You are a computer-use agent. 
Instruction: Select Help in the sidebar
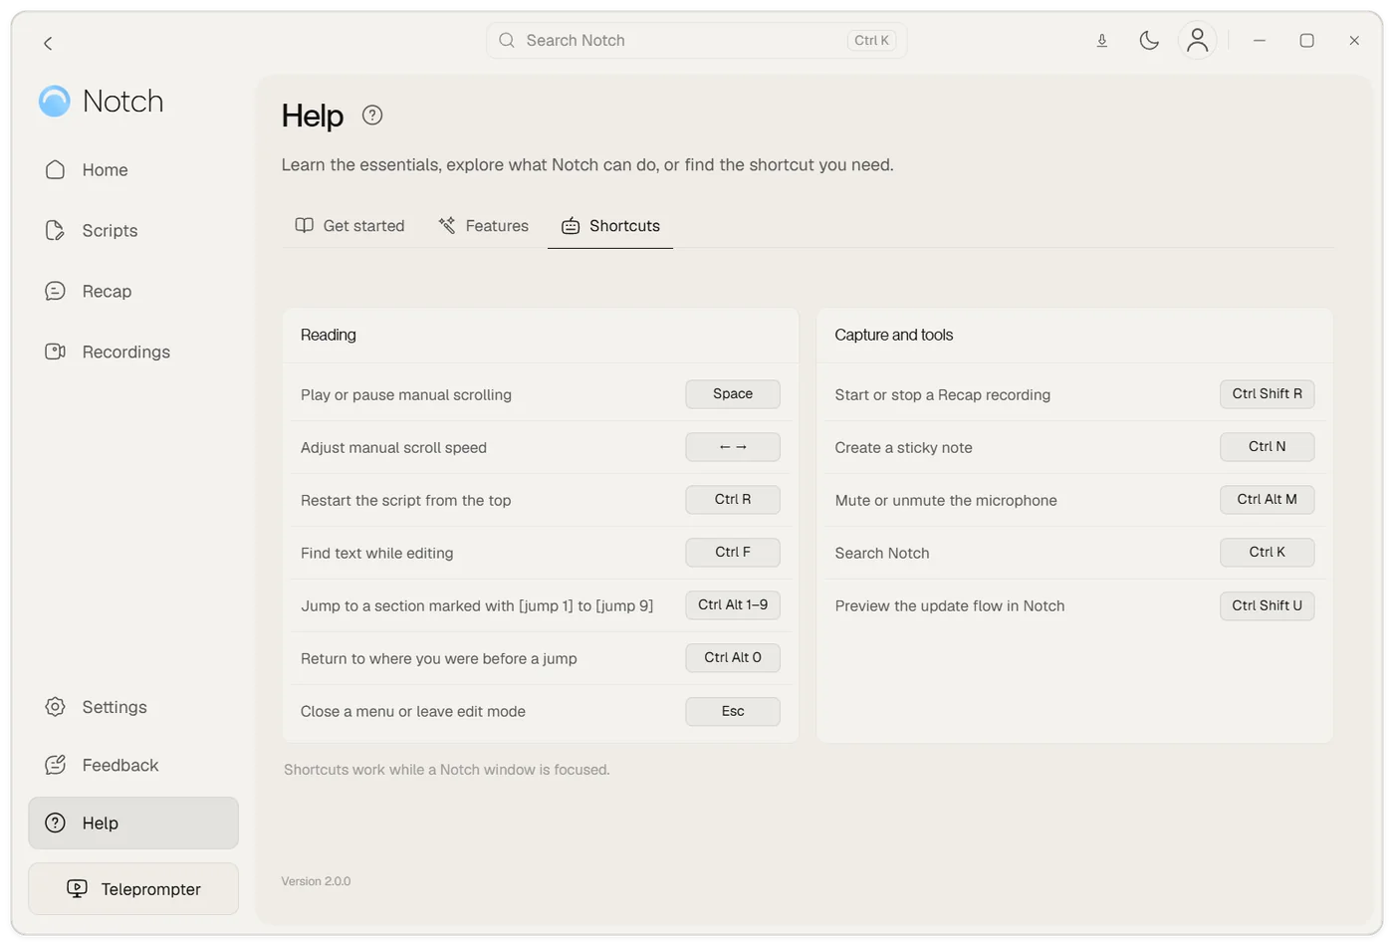(x=133, y=824)
